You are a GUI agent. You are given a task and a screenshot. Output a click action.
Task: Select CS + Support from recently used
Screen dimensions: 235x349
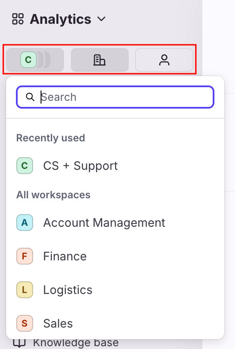click(x=115, y=166)
